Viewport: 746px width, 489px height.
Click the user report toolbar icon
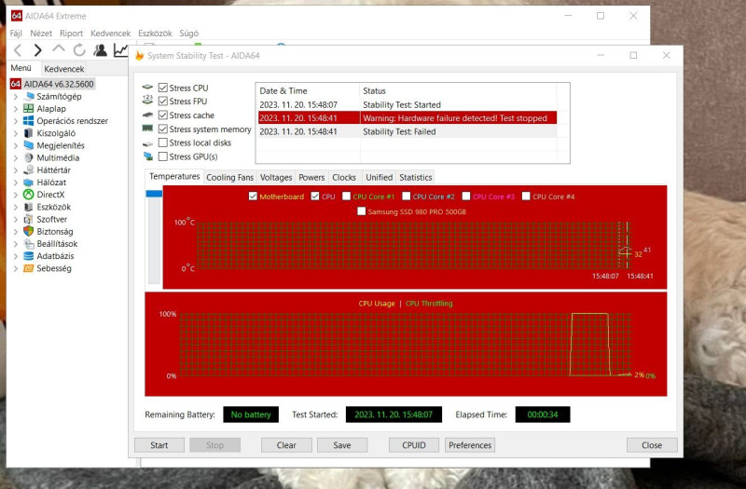[x=100, y=50]
